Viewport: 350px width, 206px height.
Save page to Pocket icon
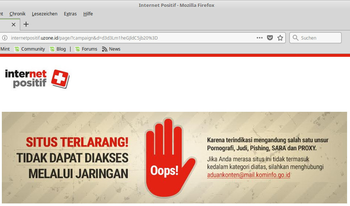(x=270, y=38)
